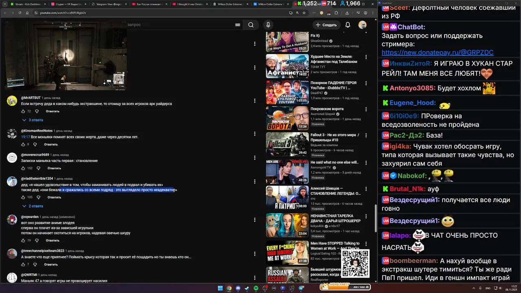The height and width of the screenshot is (293, 521).
Task: Go back using browser back arrow
Action: coord(5,13)
